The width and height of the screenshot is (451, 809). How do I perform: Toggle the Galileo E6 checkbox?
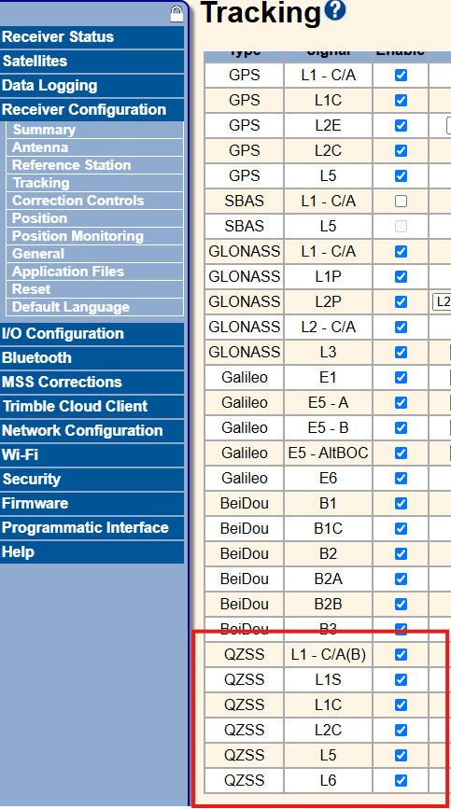coord(401,479)
